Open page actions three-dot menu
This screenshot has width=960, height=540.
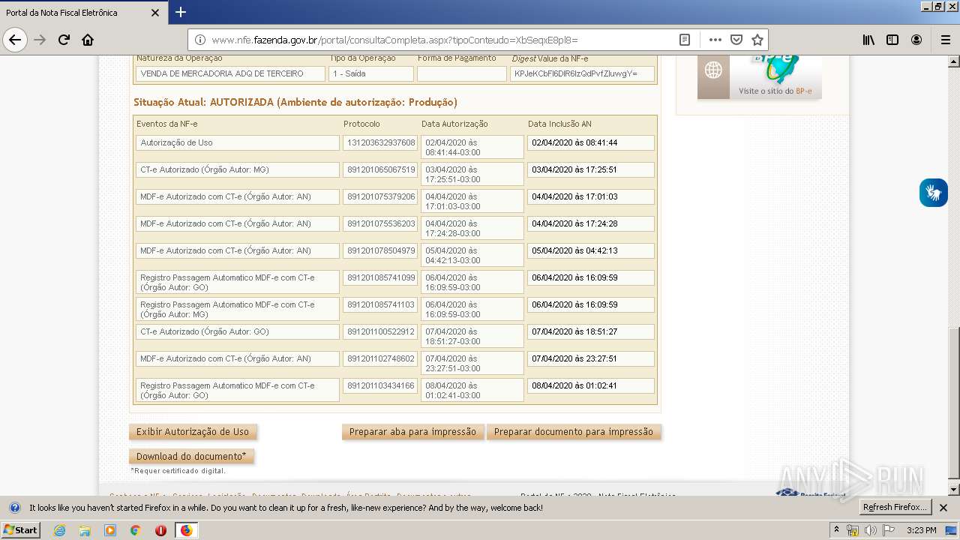click(x=715, y=40)
